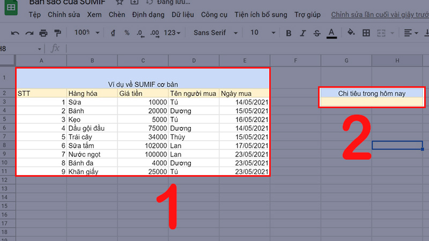Toggle italic formatting
Viewport: 429px width, 241px height.
(302, 33)
